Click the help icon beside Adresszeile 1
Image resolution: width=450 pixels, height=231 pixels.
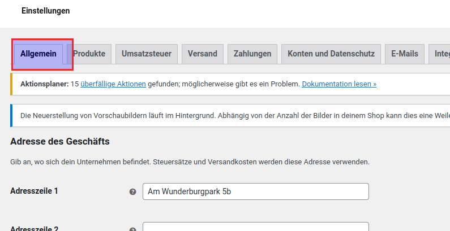click(132, 192)
